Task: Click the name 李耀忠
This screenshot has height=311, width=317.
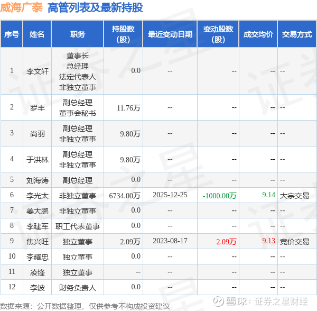Action: coord(38,257)
